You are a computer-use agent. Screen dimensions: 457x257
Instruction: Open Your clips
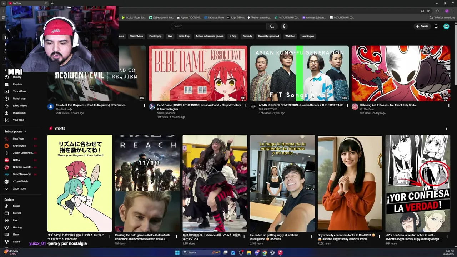point(19,120)
